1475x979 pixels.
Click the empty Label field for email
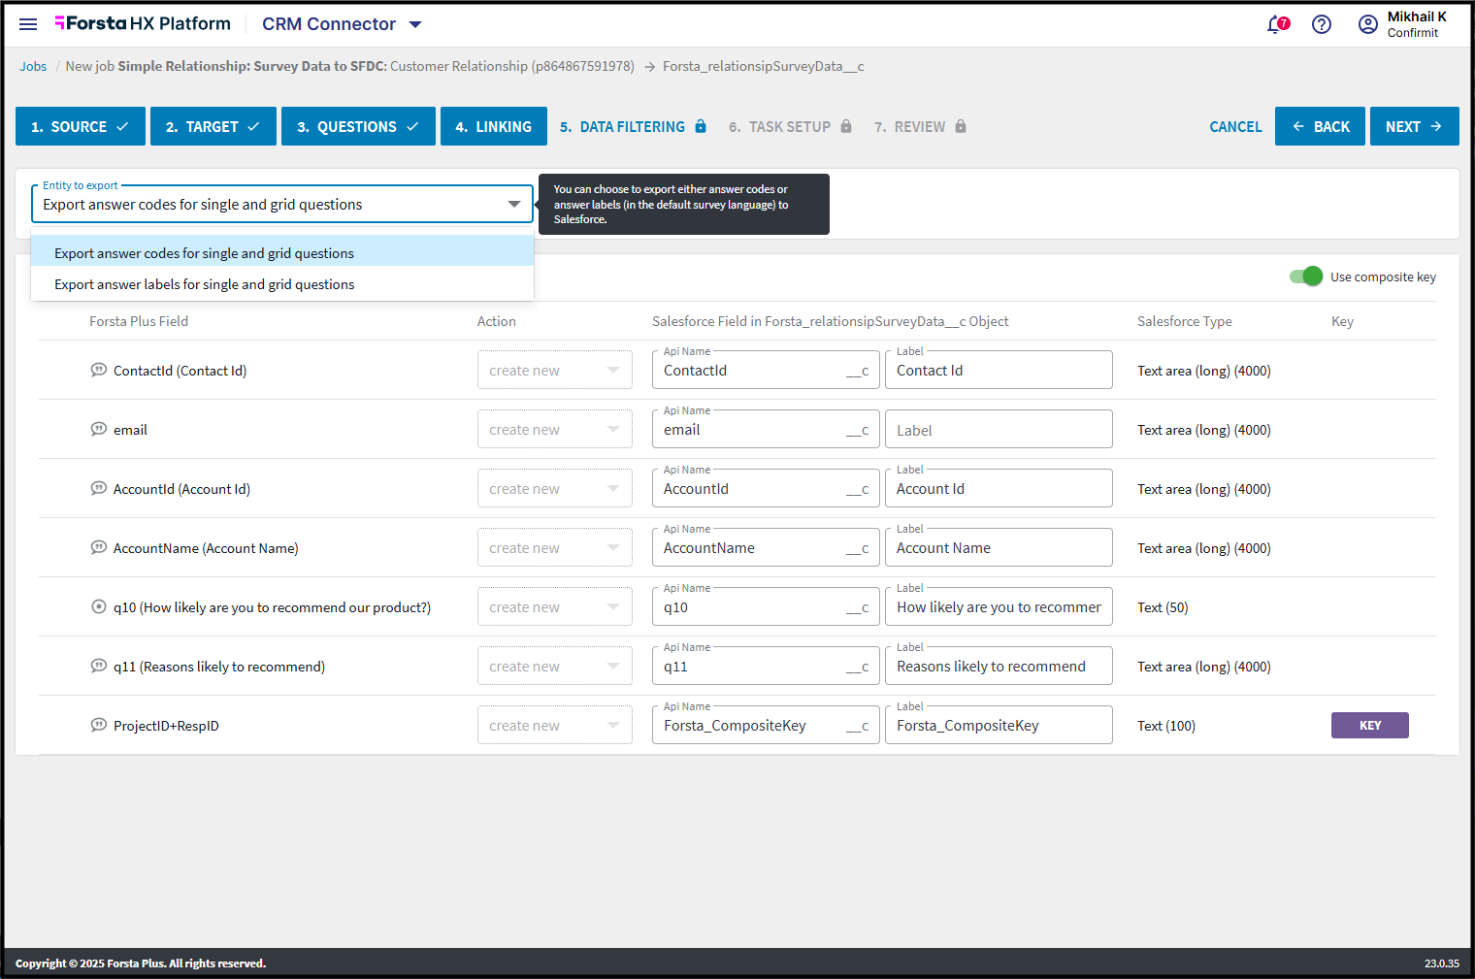[x=999, y=429]
